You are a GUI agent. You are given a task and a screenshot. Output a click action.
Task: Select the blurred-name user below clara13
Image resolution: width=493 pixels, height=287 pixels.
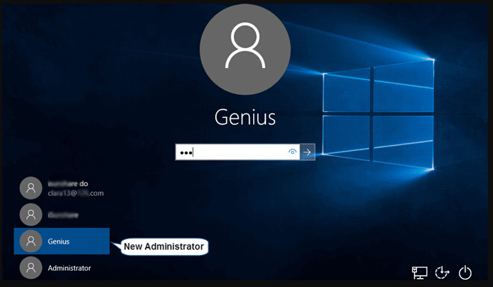[x=61, y=215]
